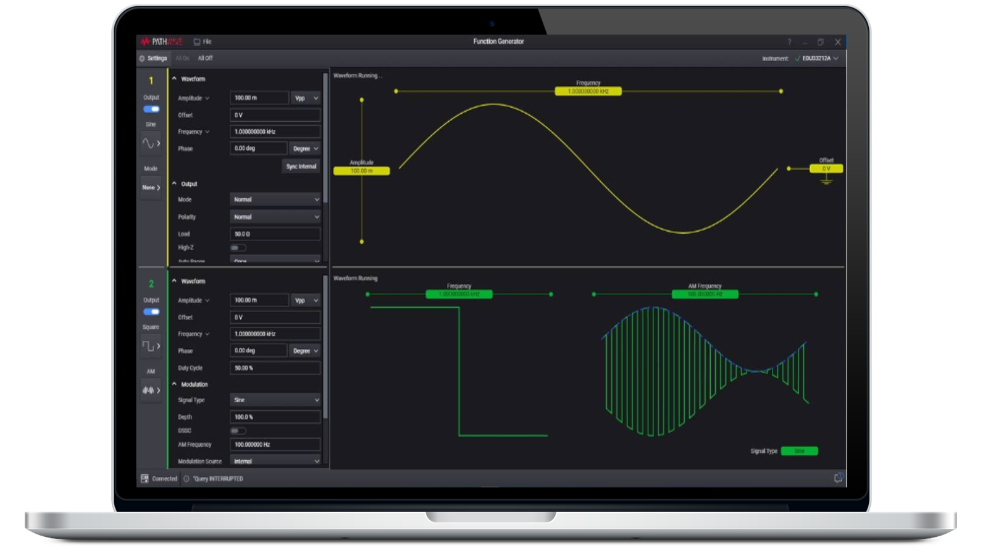Open channel 1 amplitude Vpp unit dropdown
This screenshot has width=988, height=556.
coord(306,98)
